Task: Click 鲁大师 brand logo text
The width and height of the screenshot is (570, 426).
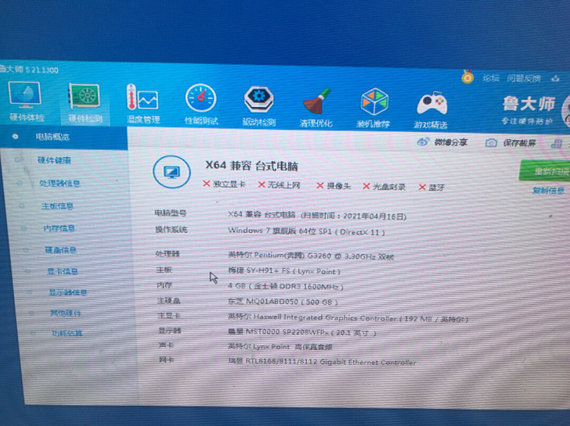Action: [529, 104]
